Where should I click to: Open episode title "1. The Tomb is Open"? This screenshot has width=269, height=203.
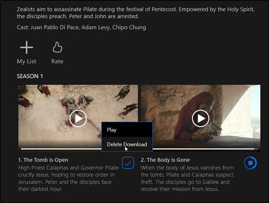click(43, 160)
